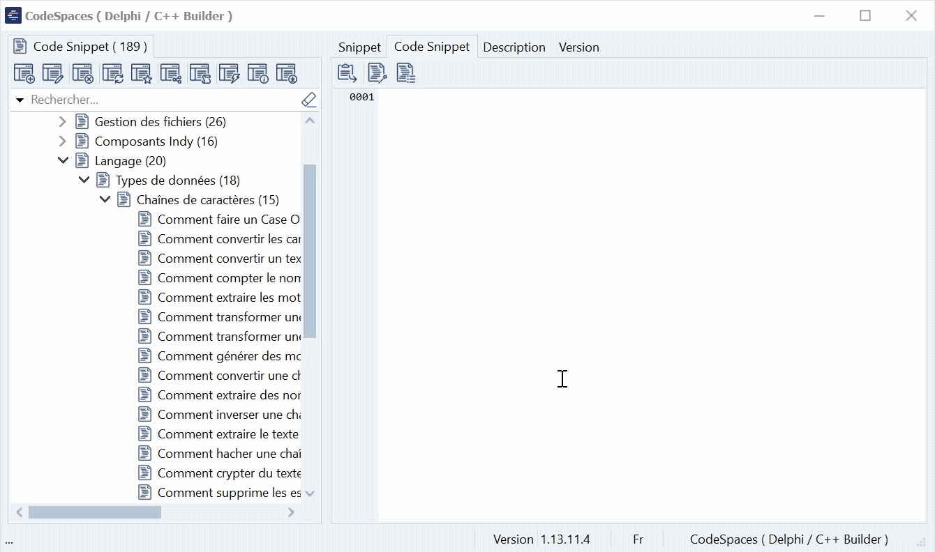The width and height of the screenshot is (935, 552).
Task: Open the search options dropdown arrow
Action: point(20,100)
